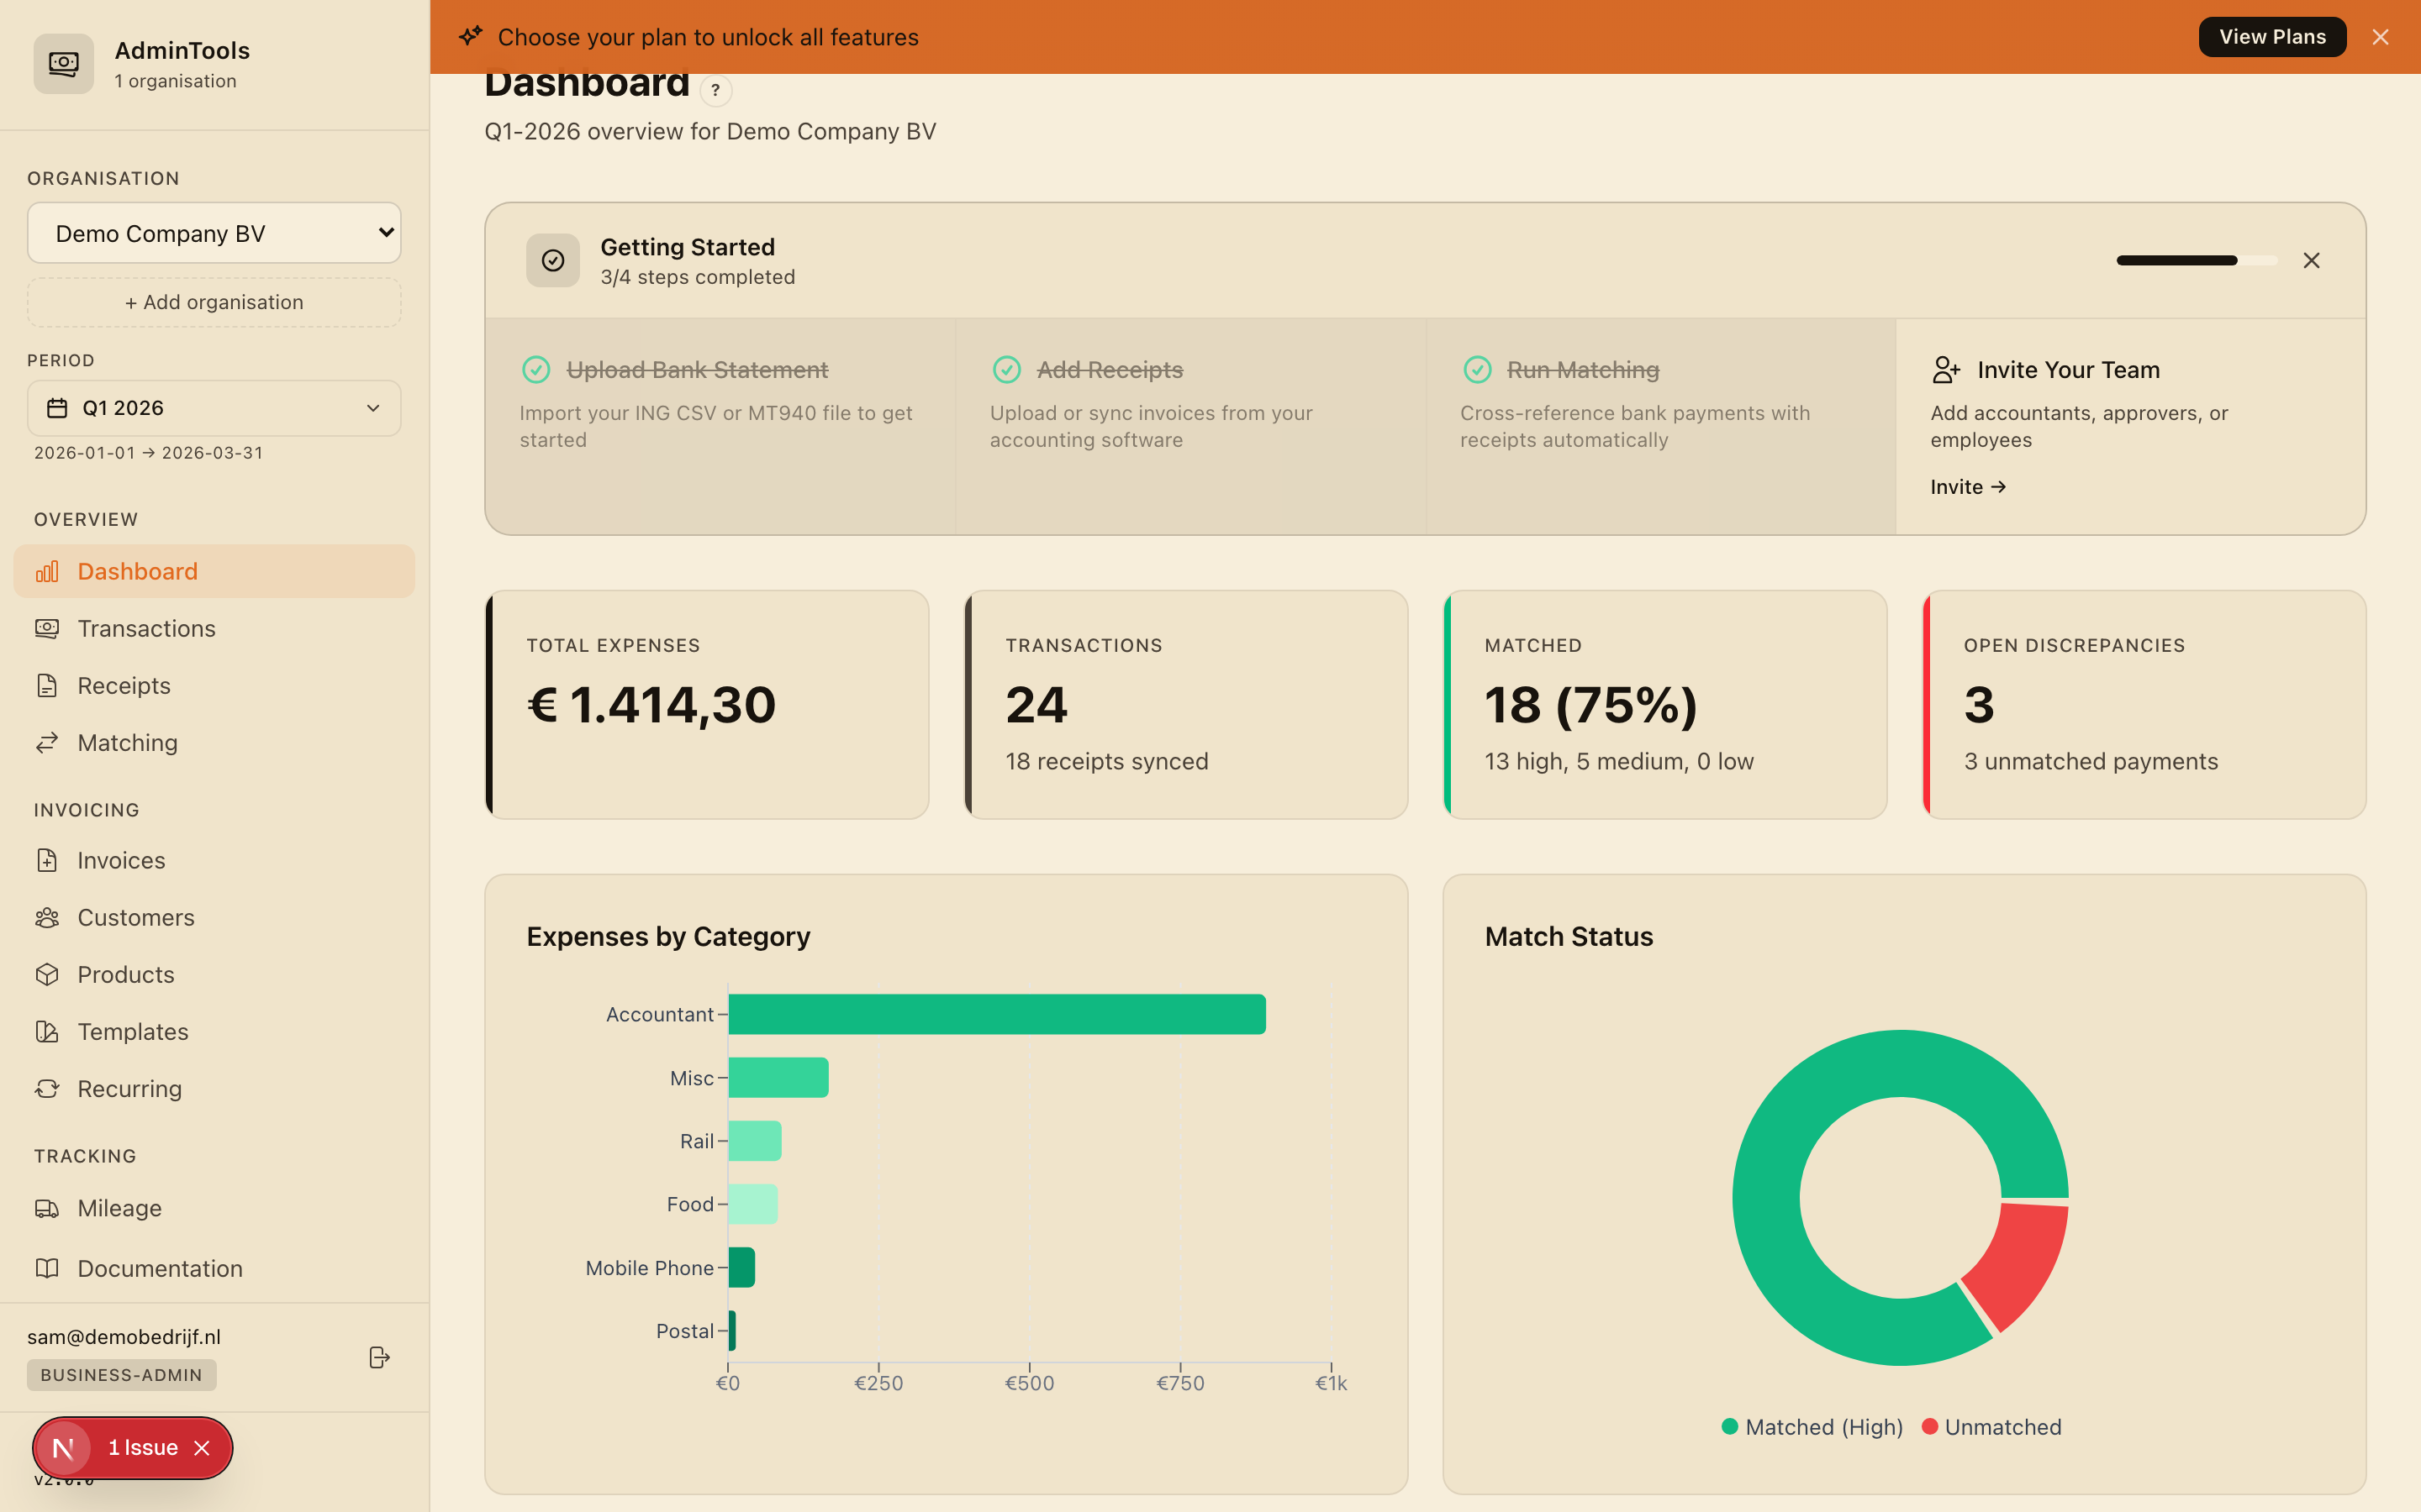Screen dimensions: 2421x1512
Task: Open the Products page
Action: click(214, 974)
